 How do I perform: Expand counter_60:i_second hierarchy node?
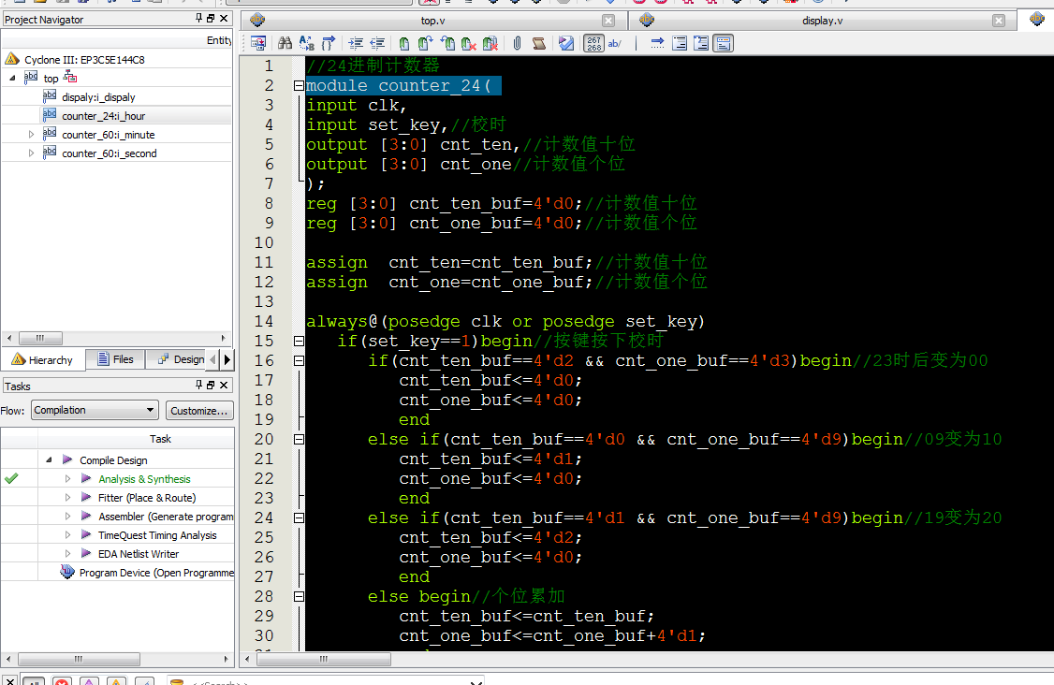point(31,153)
